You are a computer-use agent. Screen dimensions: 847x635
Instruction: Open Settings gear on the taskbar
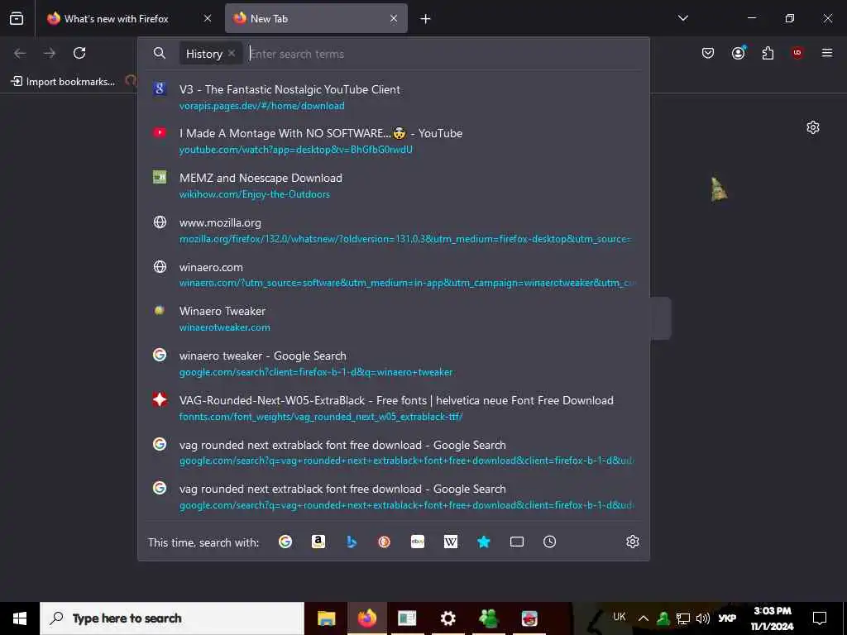pyautogui.click(x=447, y=618)
